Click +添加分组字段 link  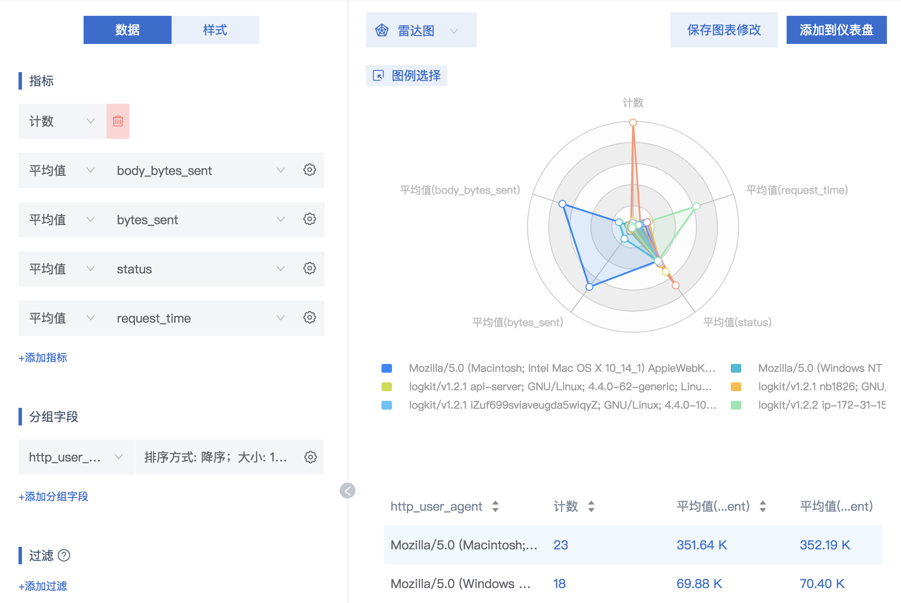point(53,497)
